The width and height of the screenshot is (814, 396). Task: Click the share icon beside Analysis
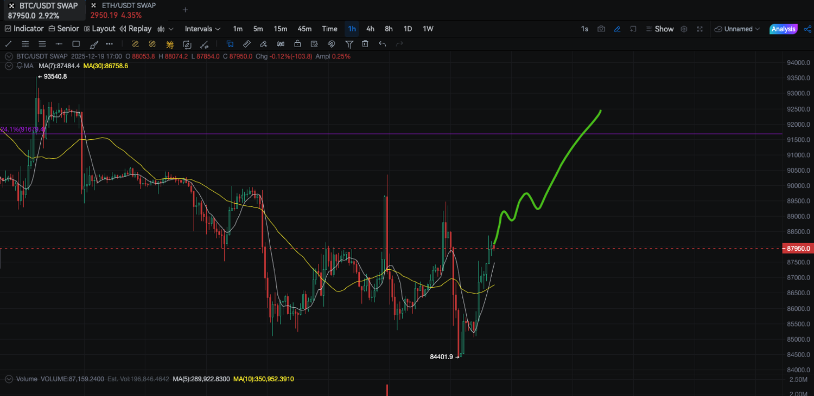(x=807, y=29)
